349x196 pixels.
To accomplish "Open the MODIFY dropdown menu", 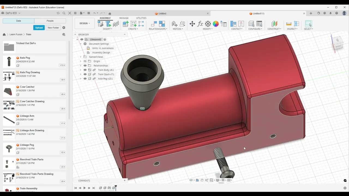I will (x=207, y=29).
